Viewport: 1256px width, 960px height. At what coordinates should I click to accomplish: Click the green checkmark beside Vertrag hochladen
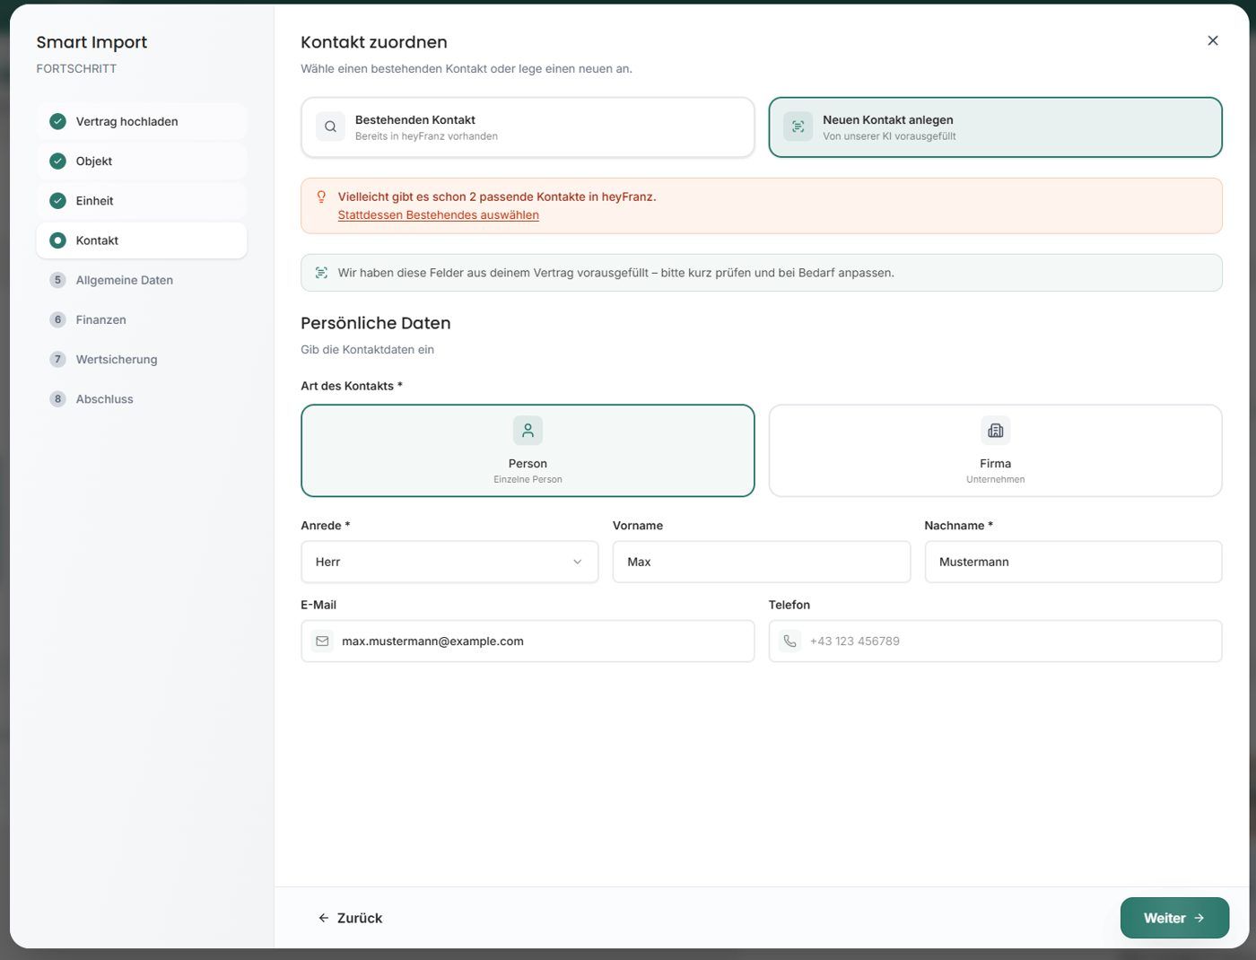[57, 121]
